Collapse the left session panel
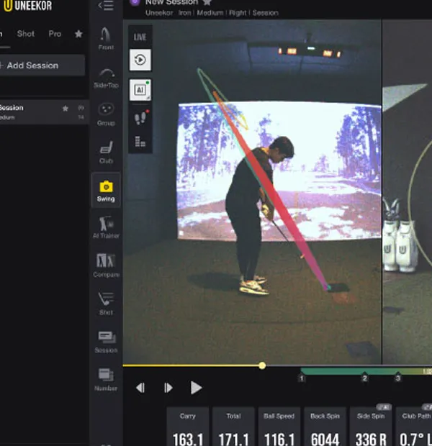The height and width of the screenshot is (446, 432). 106,6
